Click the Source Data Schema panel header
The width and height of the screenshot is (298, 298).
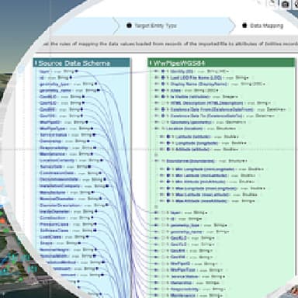(82, 63)
